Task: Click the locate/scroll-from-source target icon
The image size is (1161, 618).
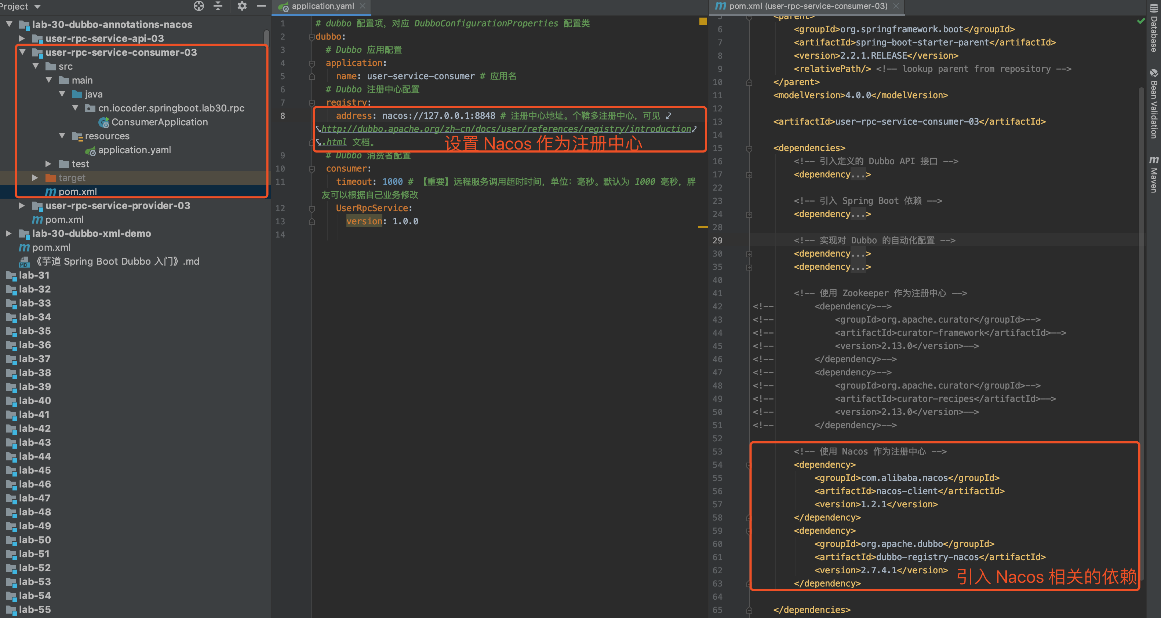Action: [199, 6]
